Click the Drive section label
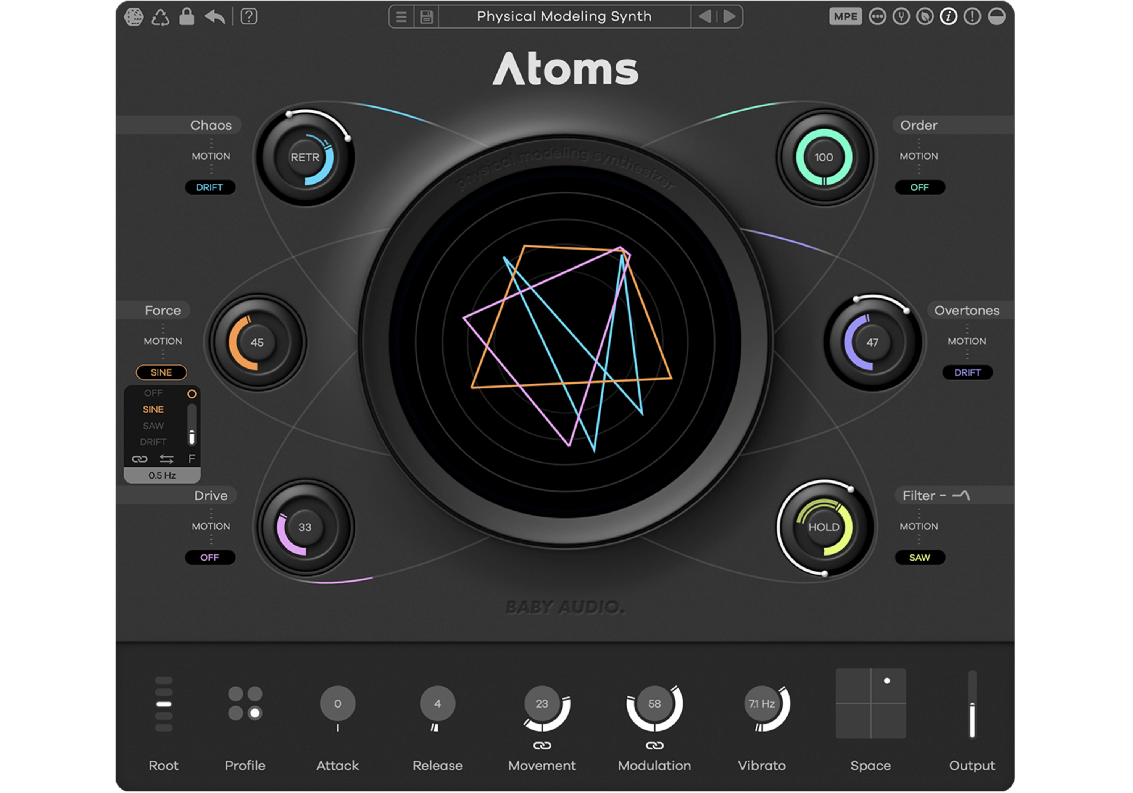This screenshot has width=1133, height=793. pyautogui.click(x=211, y=496)
